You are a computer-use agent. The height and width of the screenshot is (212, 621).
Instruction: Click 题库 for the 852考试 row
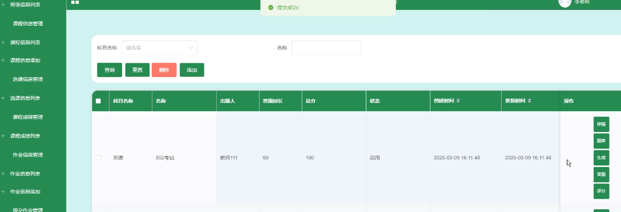pos(601,141)
